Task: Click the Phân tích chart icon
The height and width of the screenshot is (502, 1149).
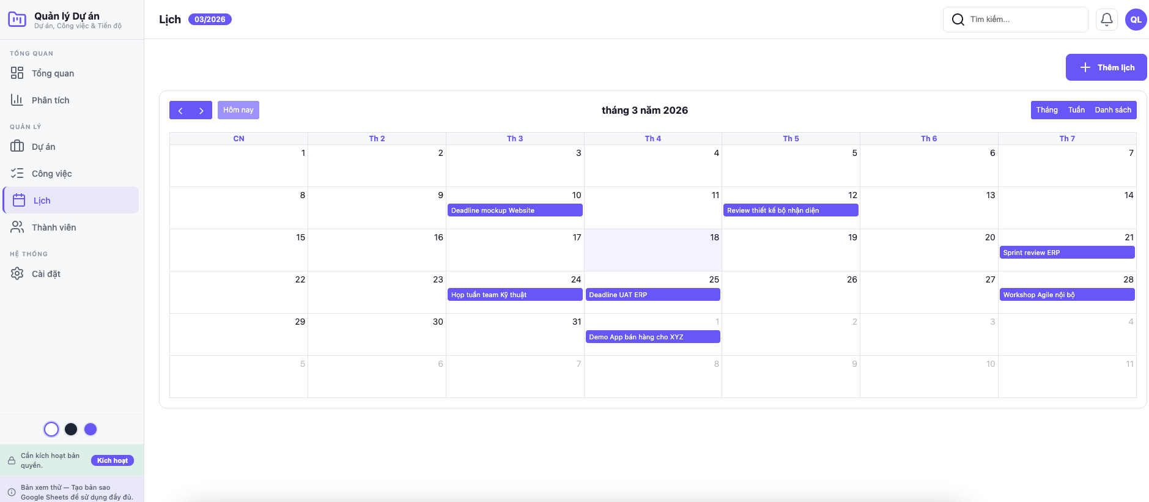Action: (x=17, y=100)
